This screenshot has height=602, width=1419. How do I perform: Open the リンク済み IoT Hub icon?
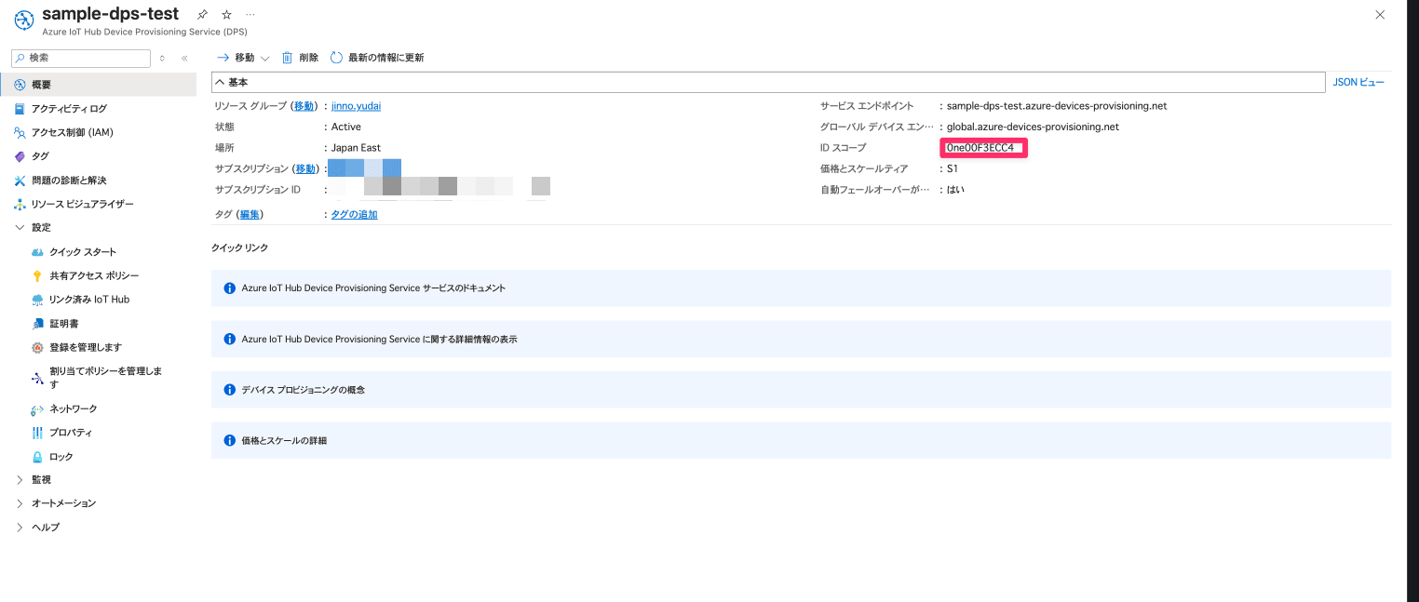click(37, 300)
